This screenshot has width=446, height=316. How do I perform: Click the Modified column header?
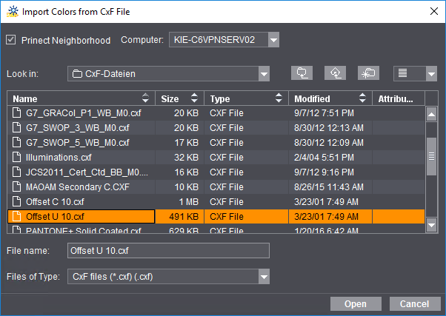pyautogui.click(x=322, y=98)
